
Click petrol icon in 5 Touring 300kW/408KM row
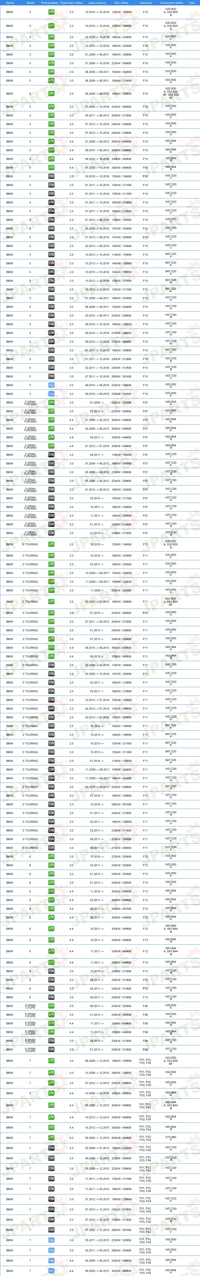51,648
